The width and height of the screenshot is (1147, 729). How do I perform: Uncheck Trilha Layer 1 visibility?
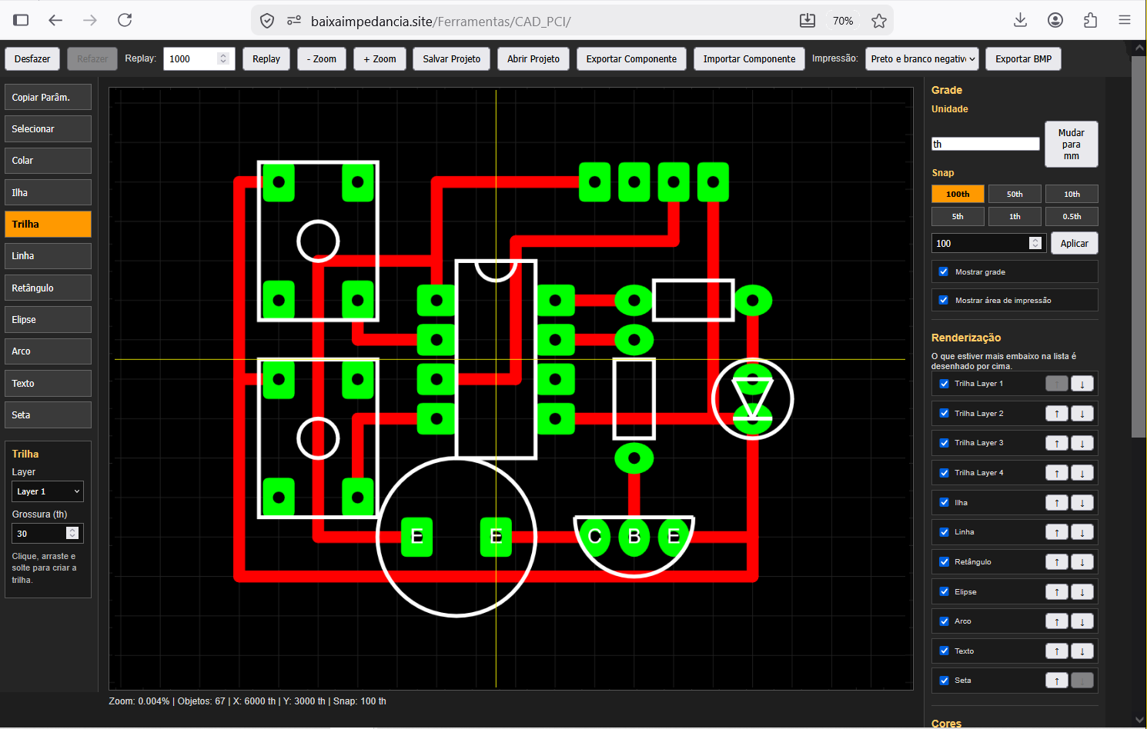click(944, 384)
